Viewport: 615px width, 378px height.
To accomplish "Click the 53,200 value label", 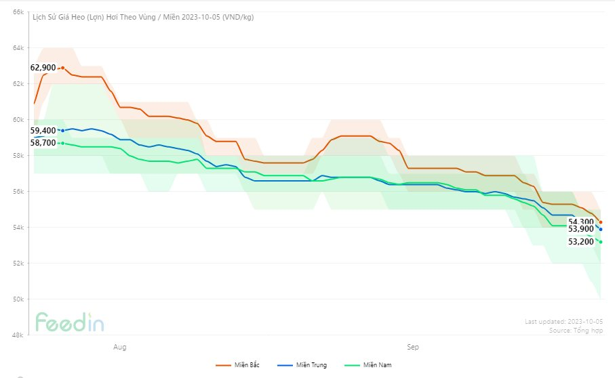I will click(x=581, y=242).
